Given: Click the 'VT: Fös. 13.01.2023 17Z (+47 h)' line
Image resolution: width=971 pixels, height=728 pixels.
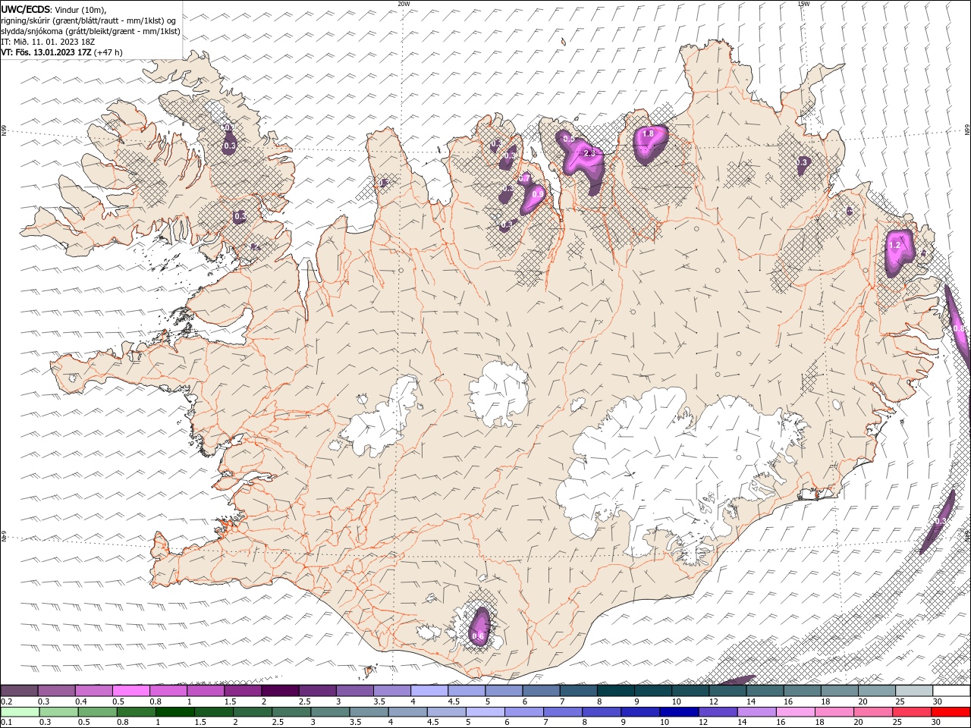Looking at the screenshot, I should 61,52.
